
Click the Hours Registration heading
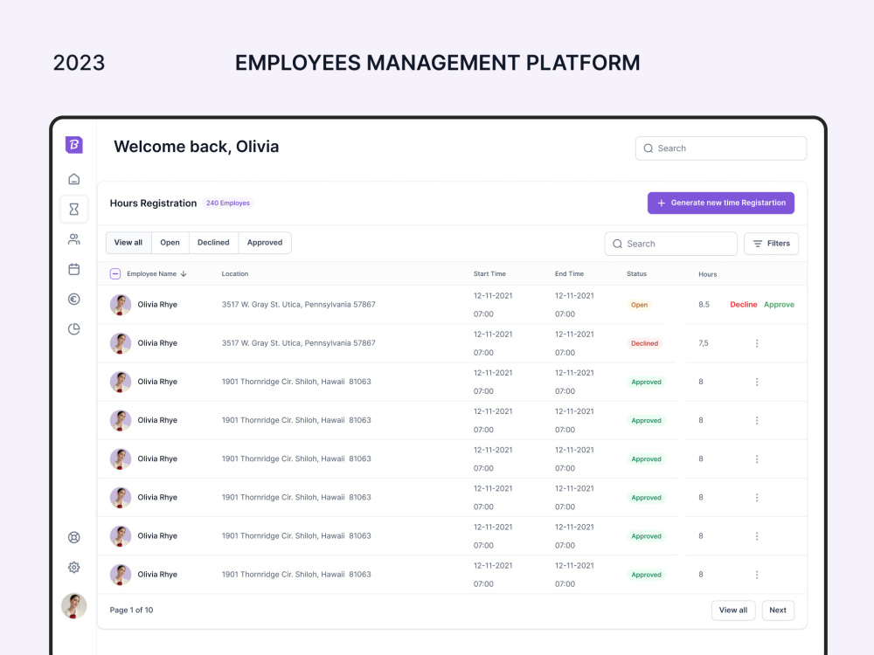tap(153, 203)
